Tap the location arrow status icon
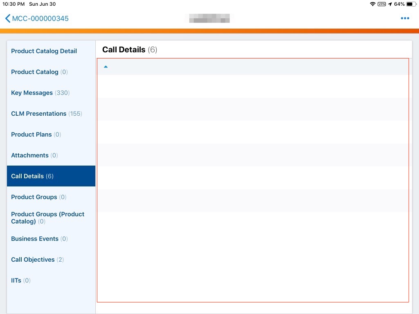Image resolution: width=419 pixels, height=314 pixels. point(390,4)
